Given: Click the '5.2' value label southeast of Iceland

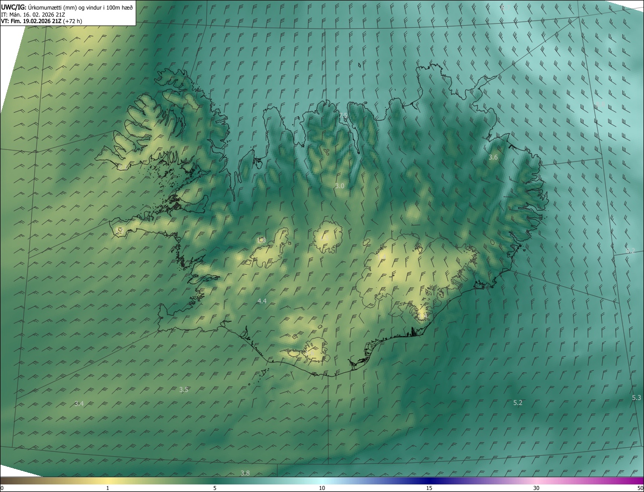Looking at the screenshot, I should pyautogui.click(x=518, y=402).
